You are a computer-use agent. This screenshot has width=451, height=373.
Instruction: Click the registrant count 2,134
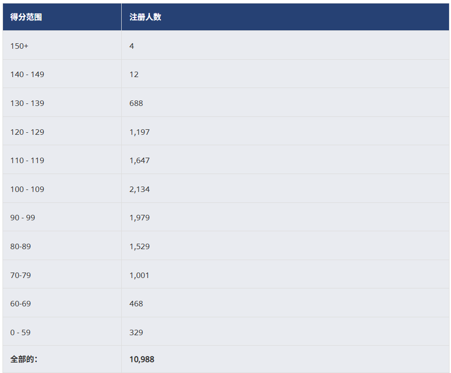click(140, 189)
